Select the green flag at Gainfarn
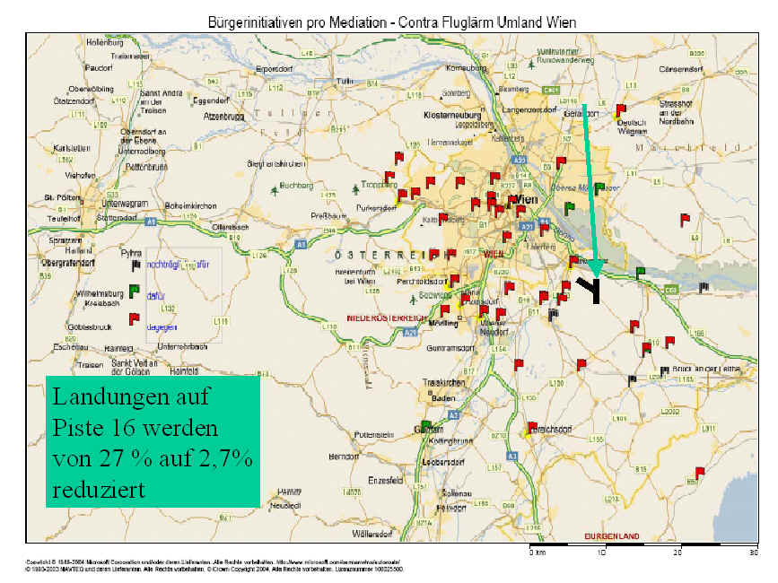 (x=426, y=423)
